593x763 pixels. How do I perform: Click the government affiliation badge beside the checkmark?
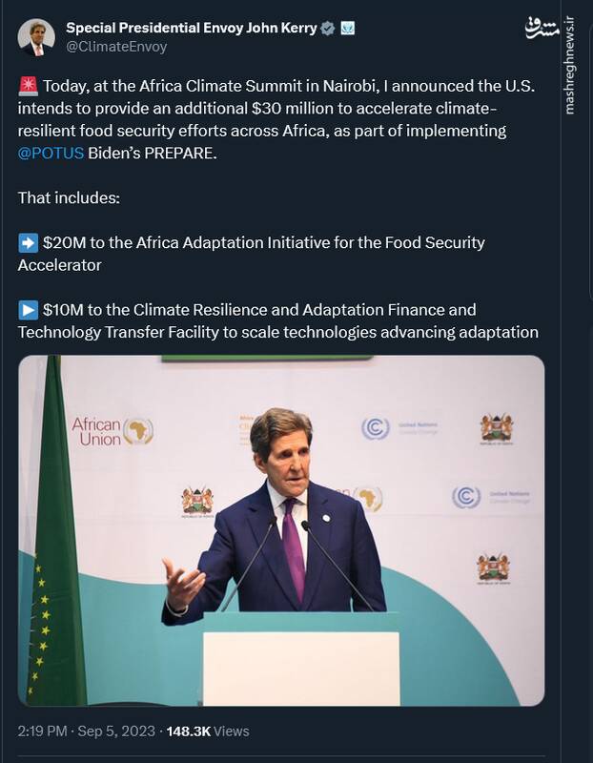click(x=348, y=29)
